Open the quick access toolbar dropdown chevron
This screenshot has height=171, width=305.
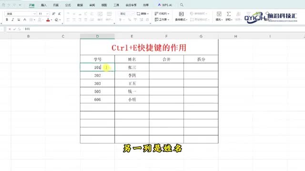20,5
